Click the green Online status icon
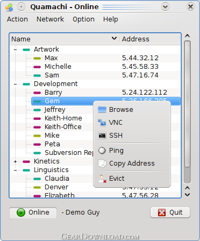 [21, 212]
